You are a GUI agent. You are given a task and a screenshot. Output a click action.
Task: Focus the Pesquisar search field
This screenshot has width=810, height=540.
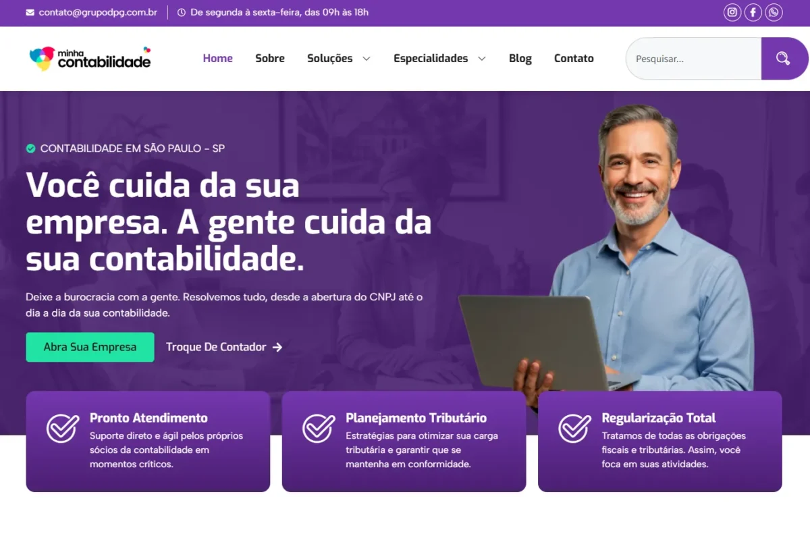694,59
